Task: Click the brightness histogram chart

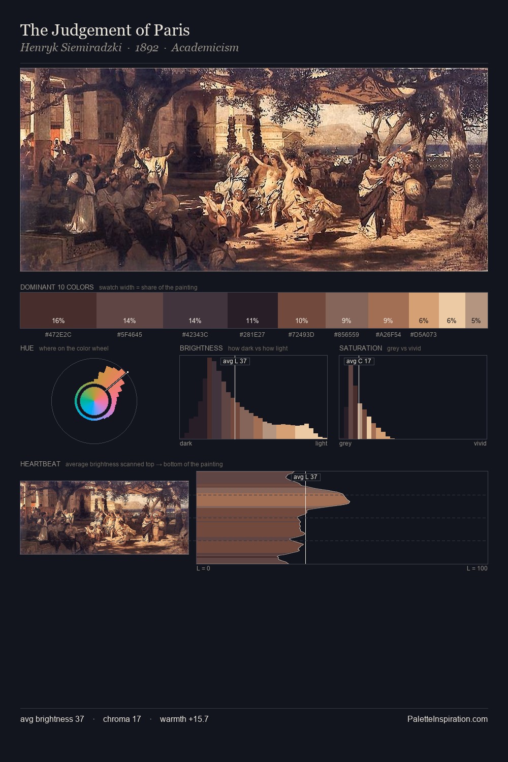Action: tap(253, 397)
